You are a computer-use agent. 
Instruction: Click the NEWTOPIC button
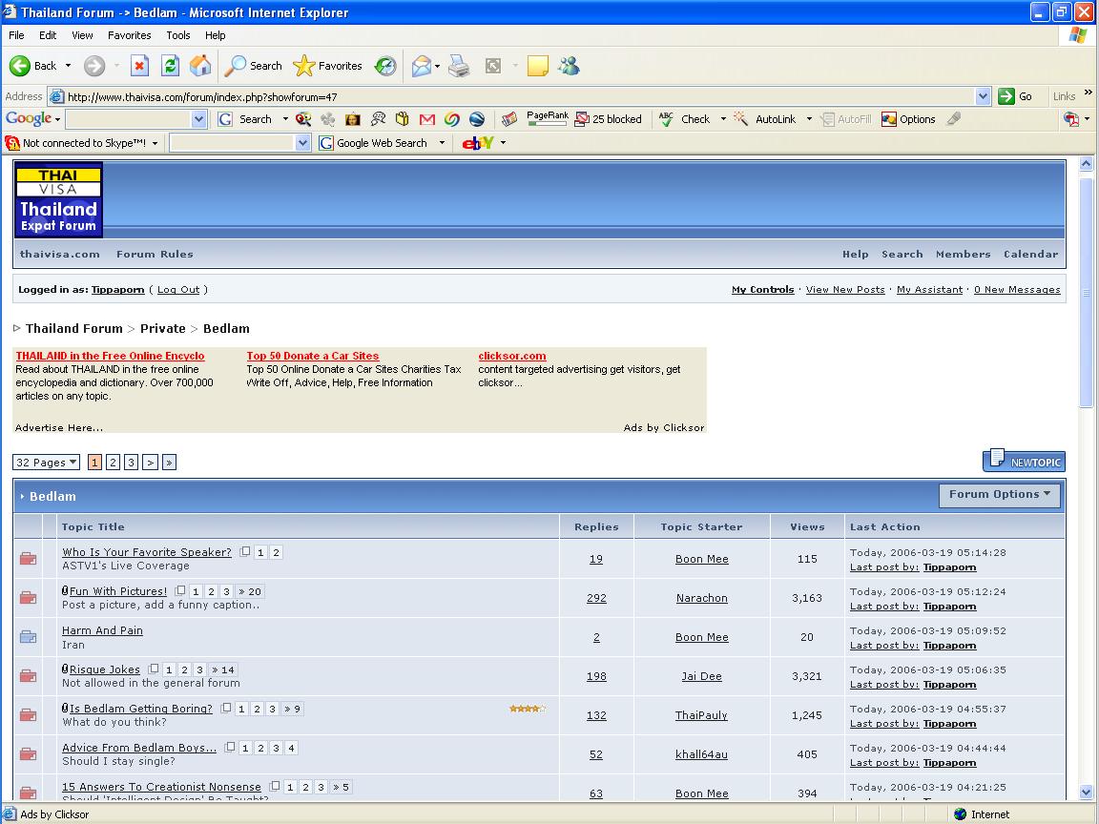[x=1024, y=462]
